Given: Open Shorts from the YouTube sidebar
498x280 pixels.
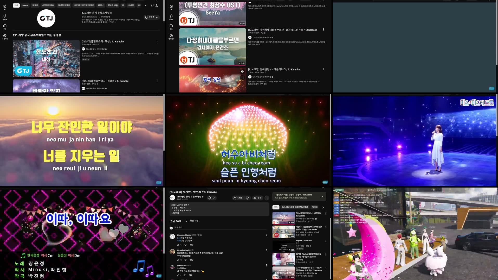Looking at the screenshot, I should click(x=4, y=16).
